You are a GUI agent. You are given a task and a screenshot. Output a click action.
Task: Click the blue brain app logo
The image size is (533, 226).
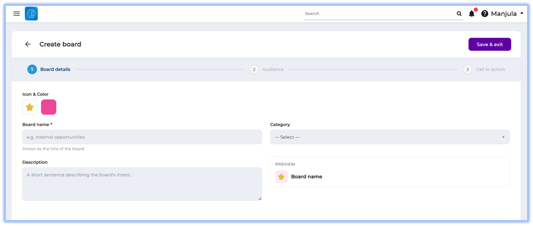(x=31, y=13)
